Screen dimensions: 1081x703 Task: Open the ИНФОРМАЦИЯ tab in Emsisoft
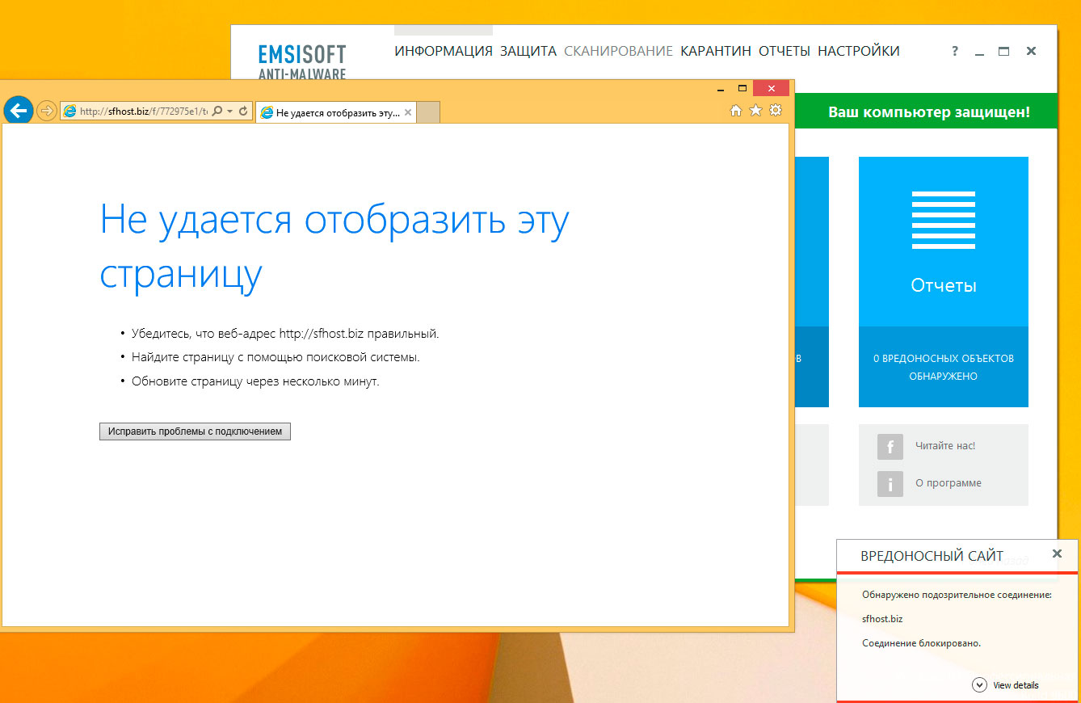444,51
